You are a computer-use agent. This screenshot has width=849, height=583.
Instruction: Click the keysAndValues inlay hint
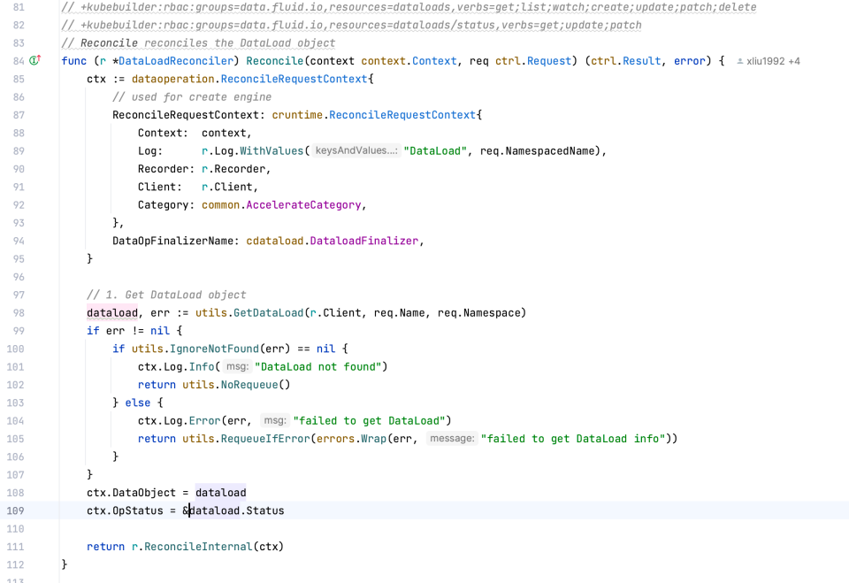tap(356, 150)
